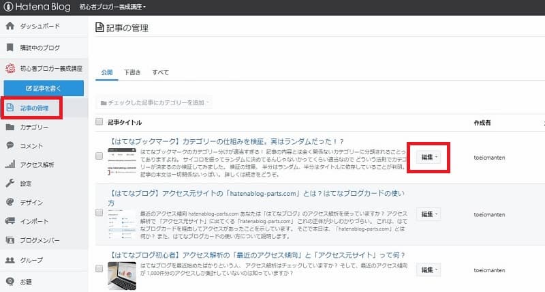
Task: Click 初心者ブロガー養成講座 sidebar blog name
Action: [x=51, y=68]
